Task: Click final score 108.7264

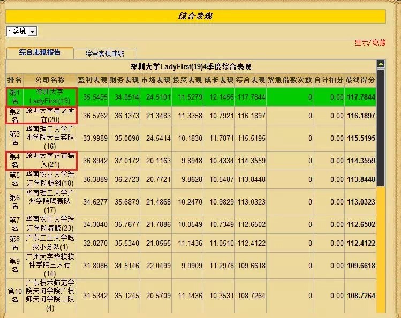Action: pyautogui.click(x=361, y=296)
